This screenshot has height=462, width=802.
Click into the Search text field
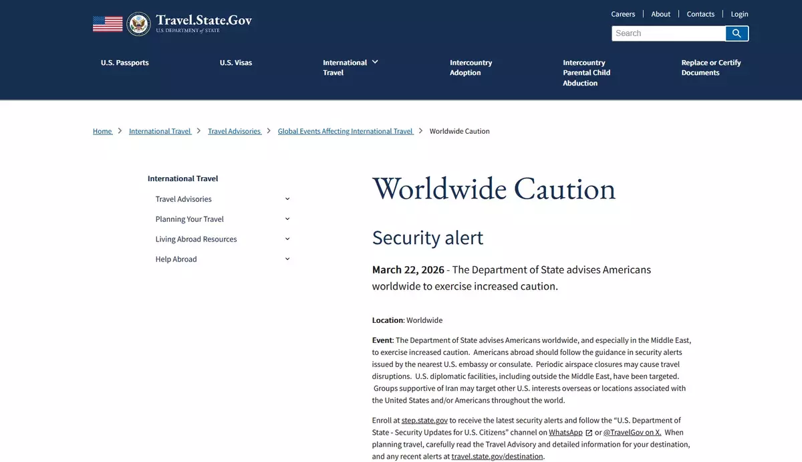668,33
